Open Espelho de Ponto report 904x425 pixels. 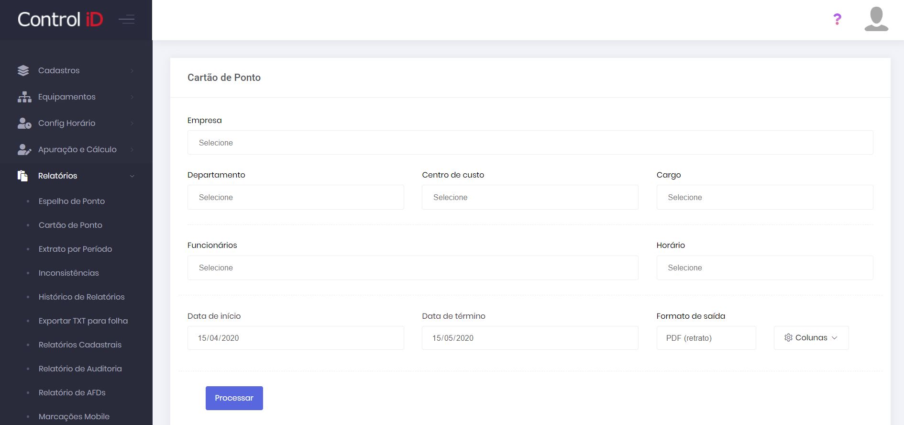(x=72, y=201)
